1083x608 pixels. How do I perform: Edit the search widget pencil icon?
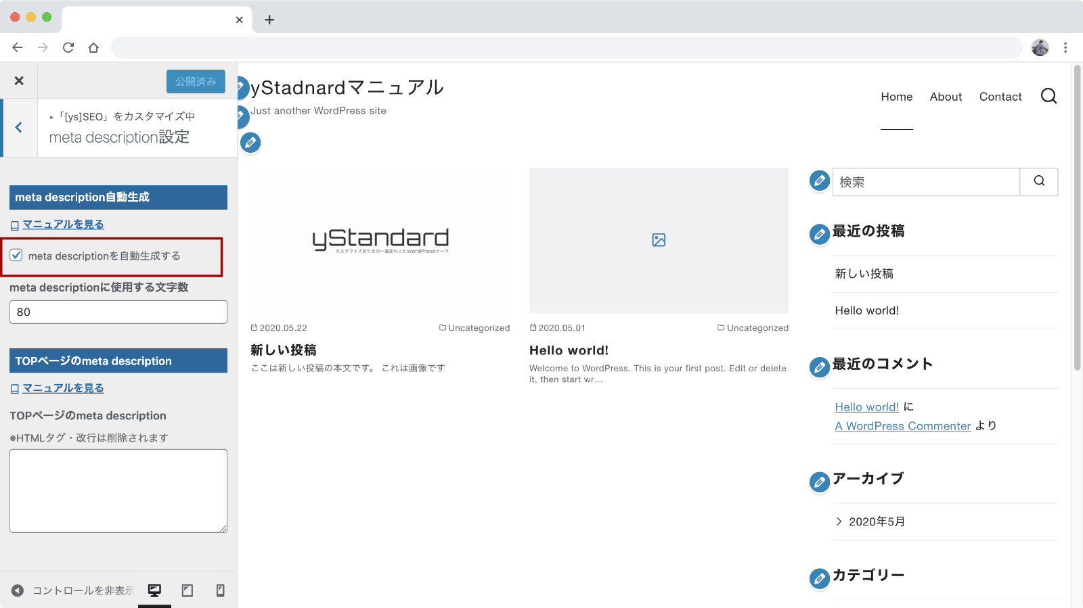tap(820, 181)
